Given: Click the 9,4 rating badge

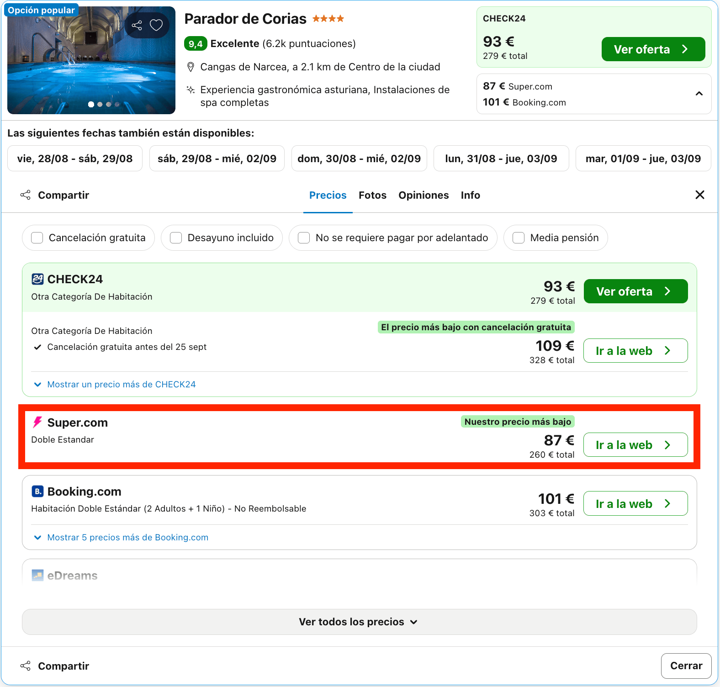Looking at the screenshot, I should pyautogui.click(x=196, y=44).
